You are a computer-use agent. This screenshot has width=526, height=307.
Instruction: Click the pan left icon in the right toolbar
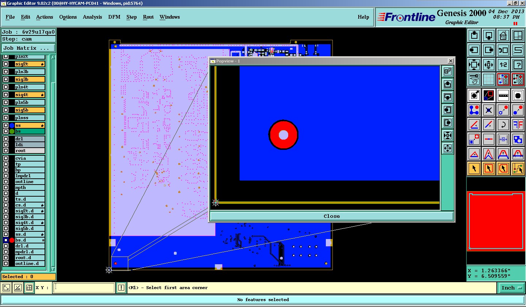point(474,50)
